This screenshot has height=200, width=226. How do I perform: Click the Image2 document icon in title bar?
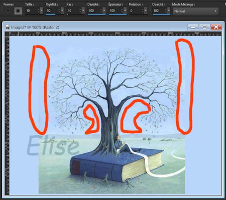click(x=8, y=27)
